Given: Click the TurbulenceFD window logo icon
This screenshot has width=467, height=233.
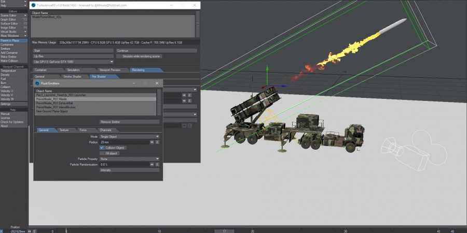Looking at the screenshot, I should (33, 5).
